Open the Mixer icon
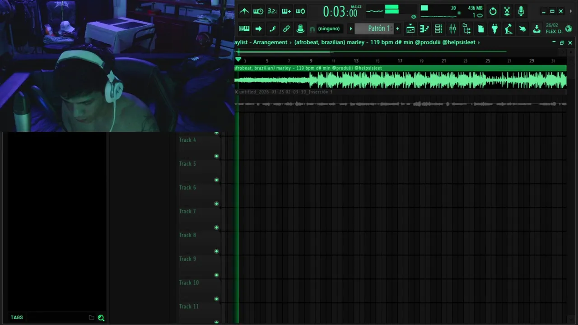Screen dimensions: 578x325 click(452, 29)
